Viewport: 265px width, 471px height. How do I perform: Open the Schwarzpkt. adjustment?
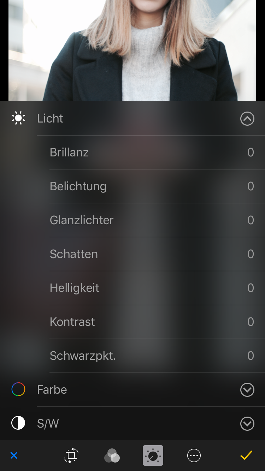pos(83,356)
